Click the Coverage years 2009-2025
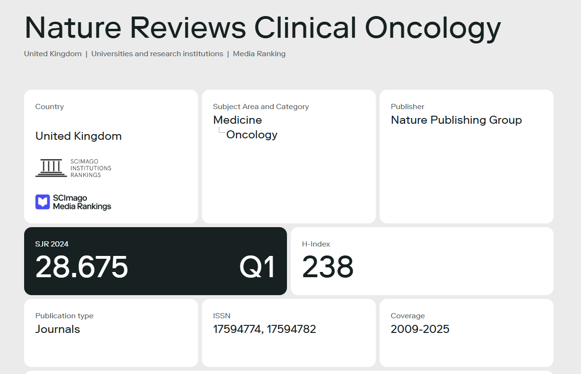This screenshot has height=374, width=581. (420, 329)
